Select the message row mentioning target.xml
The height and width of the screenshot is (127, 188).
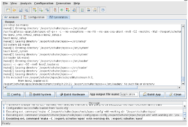tap(93, 115)
